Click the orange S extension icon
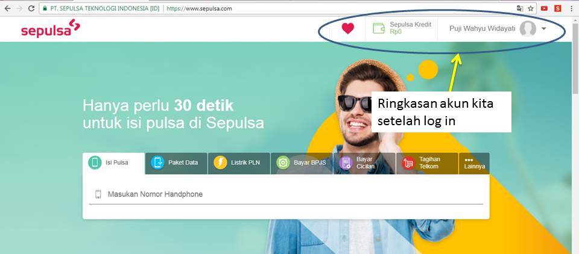Image resolution: width=579 pixels, height=254 pixels. (x=557, y=8)
